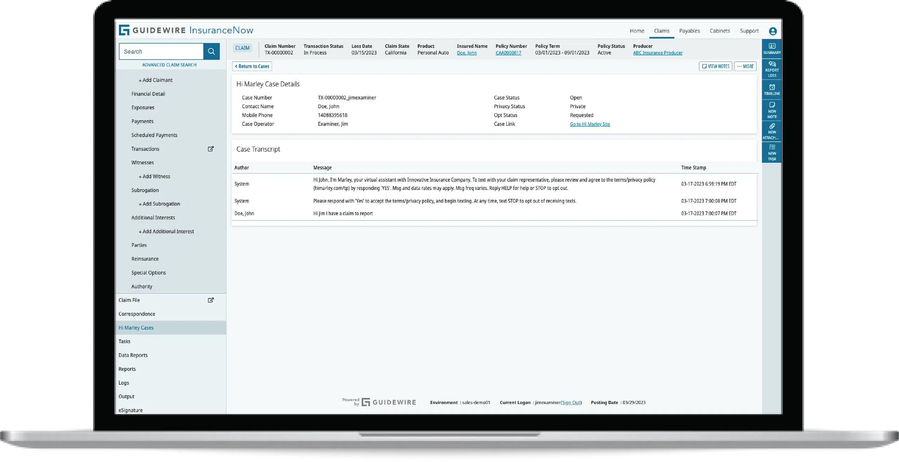Open insured name Doe, John link
Screen dimensions: 899x462
[x=467, y=53]
